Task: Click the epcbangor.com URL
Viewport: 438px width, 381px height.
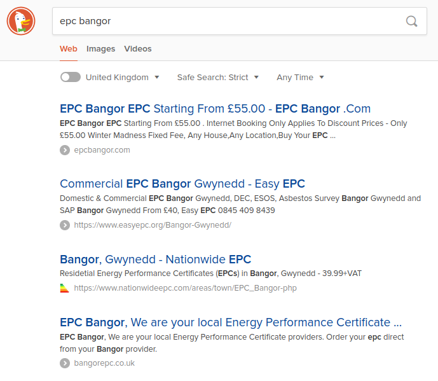Action: [x=102, y=150]
